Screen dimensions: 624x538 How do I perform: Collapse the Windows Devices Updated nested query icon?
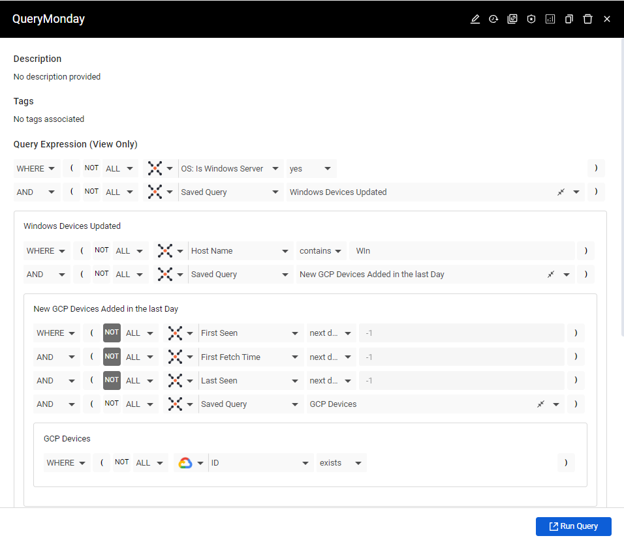point(561,192)
